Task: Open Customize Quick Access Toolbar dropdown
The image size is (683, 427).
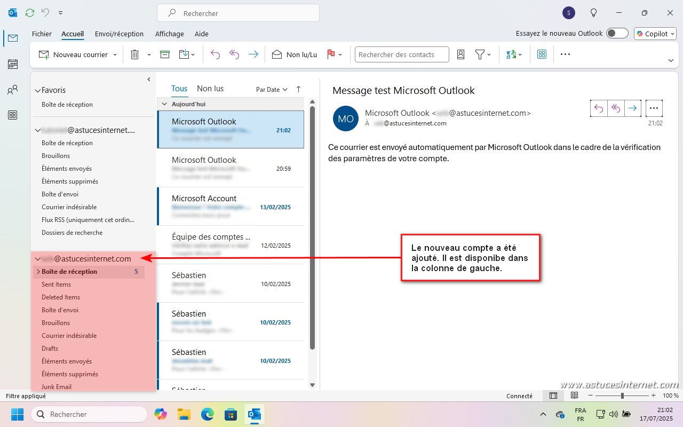Action: pos(60,13)
